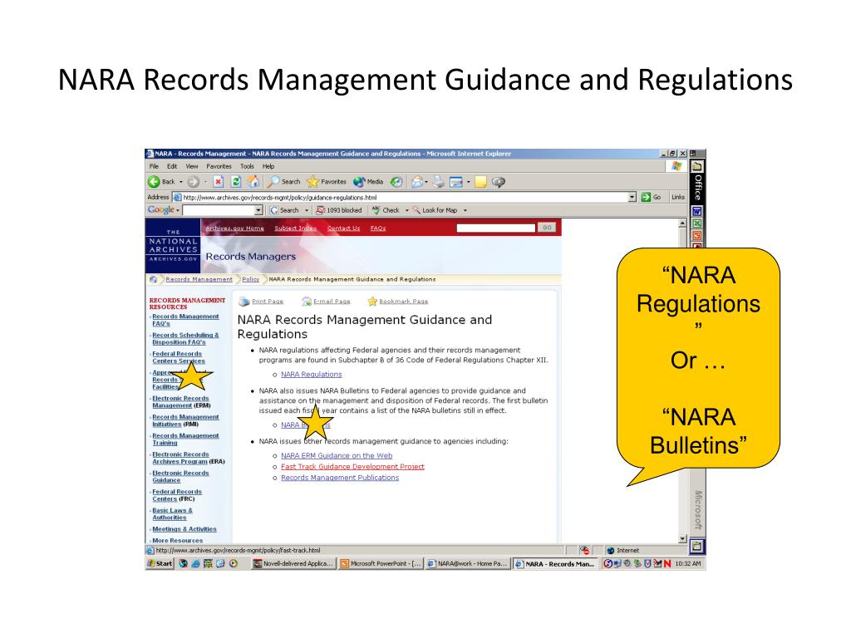Screen dimensions: 851x638
Task: Open the Media pane button
Action: coord(368,182)
